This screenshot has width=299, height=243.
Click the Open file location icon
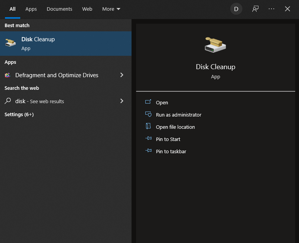[148, 126]
